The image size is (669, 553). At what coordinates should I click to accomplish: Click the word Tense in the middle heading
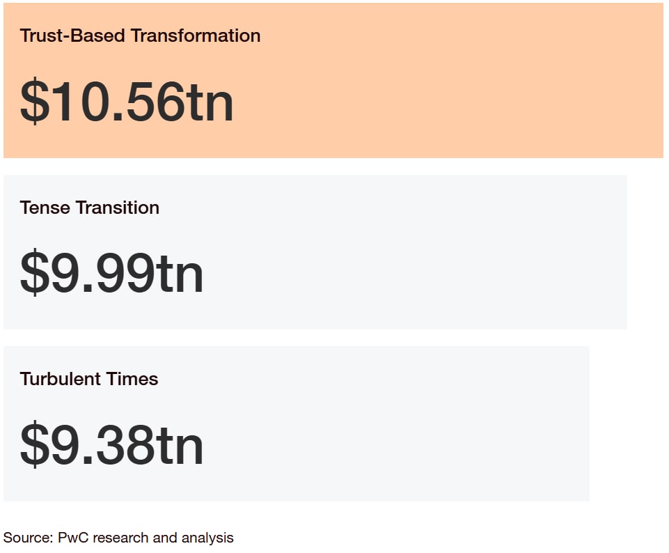(x=45, y=208)
